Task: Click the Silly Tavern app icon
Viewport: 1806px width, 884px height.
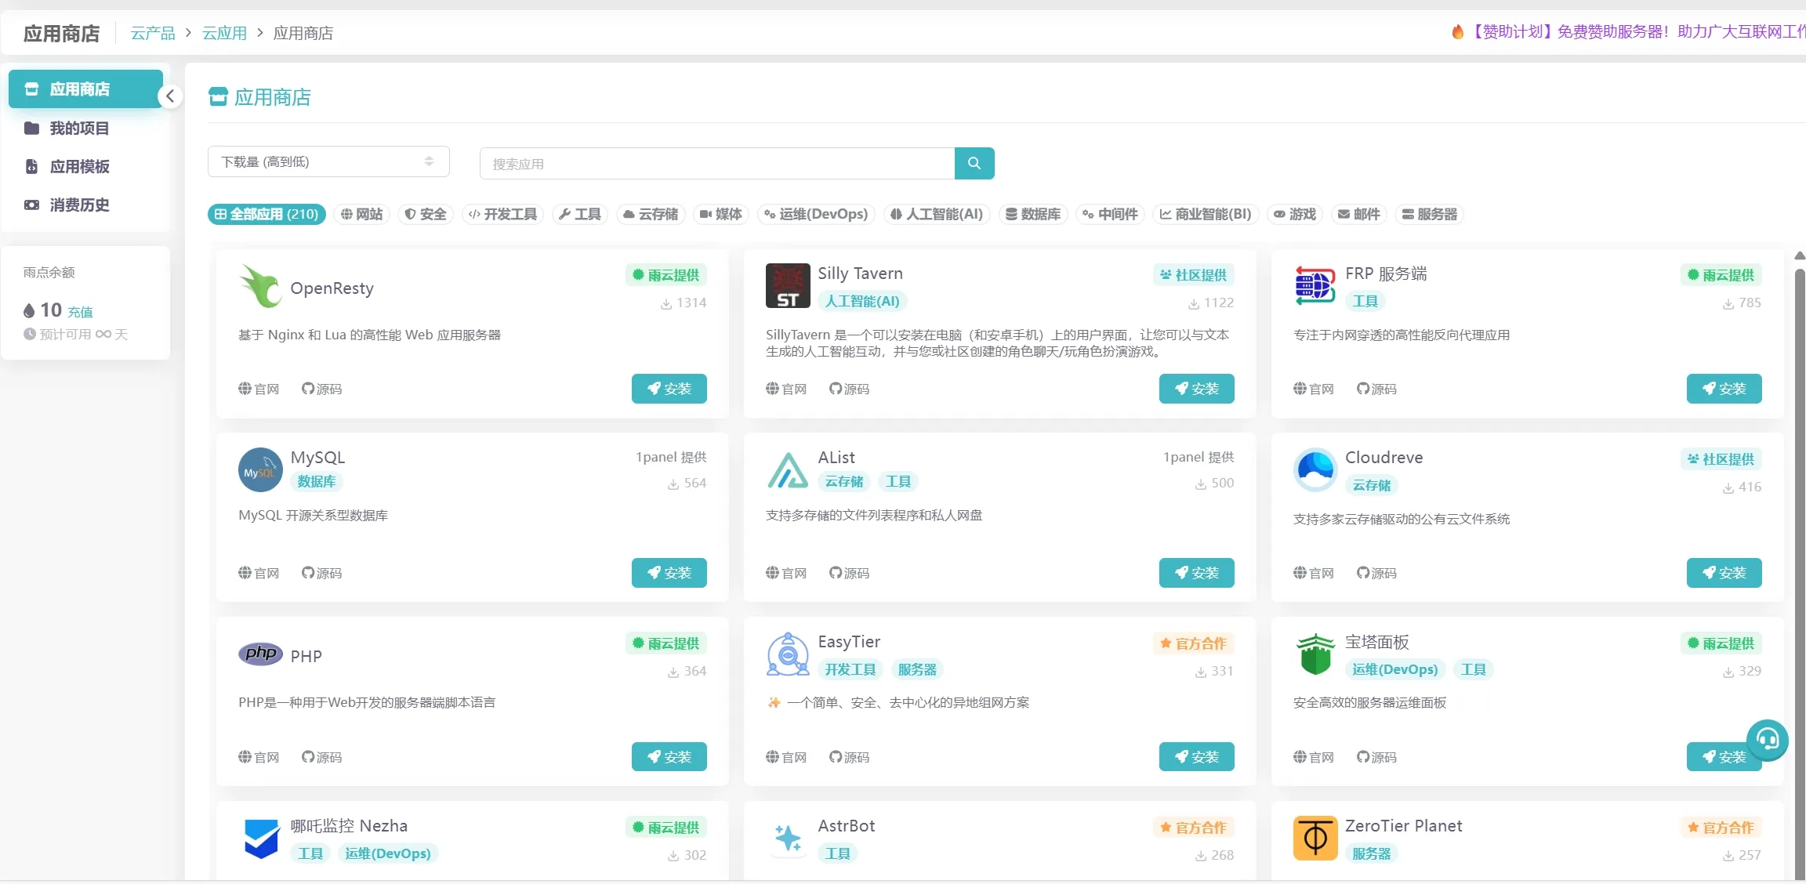Action: tap(787, 285)
